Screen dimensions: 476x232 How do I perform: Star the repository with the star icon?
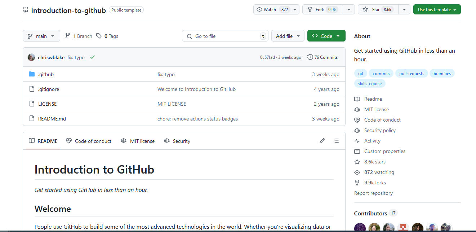(x=365, y=10)
